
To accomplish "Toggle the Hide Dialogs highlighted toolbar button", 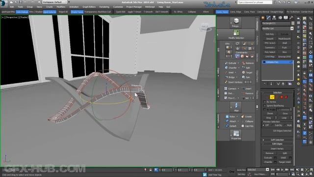I will [x=22, y=12].
